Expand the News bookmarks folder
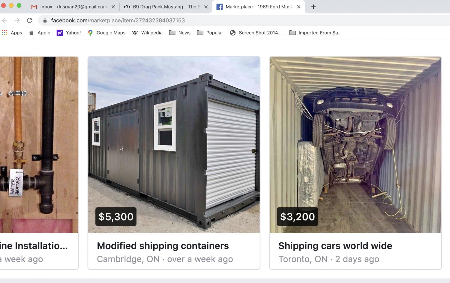 [x=180, y=33]
